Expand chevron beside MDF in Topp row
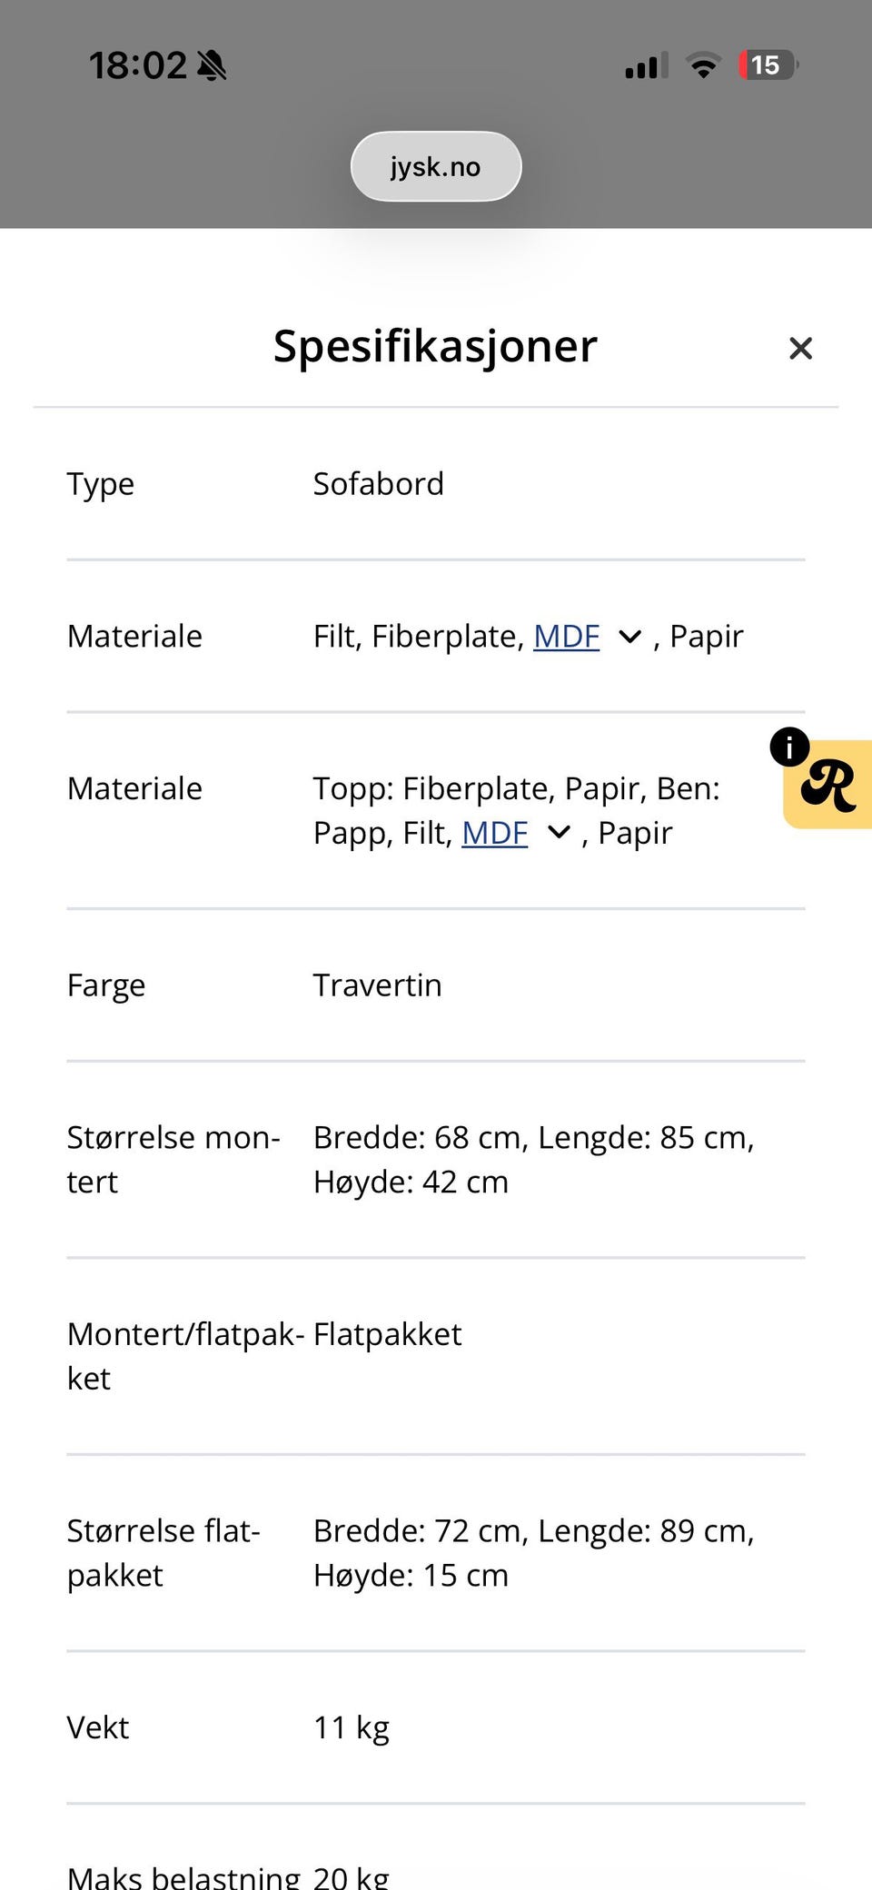Screen dimensions: 872x1890 click(559, 833)
